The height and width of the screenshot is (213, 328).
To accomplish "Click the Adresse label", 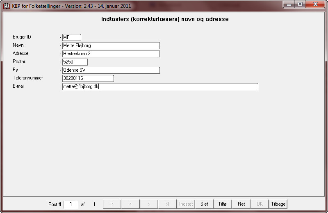I will coord(20,53).
